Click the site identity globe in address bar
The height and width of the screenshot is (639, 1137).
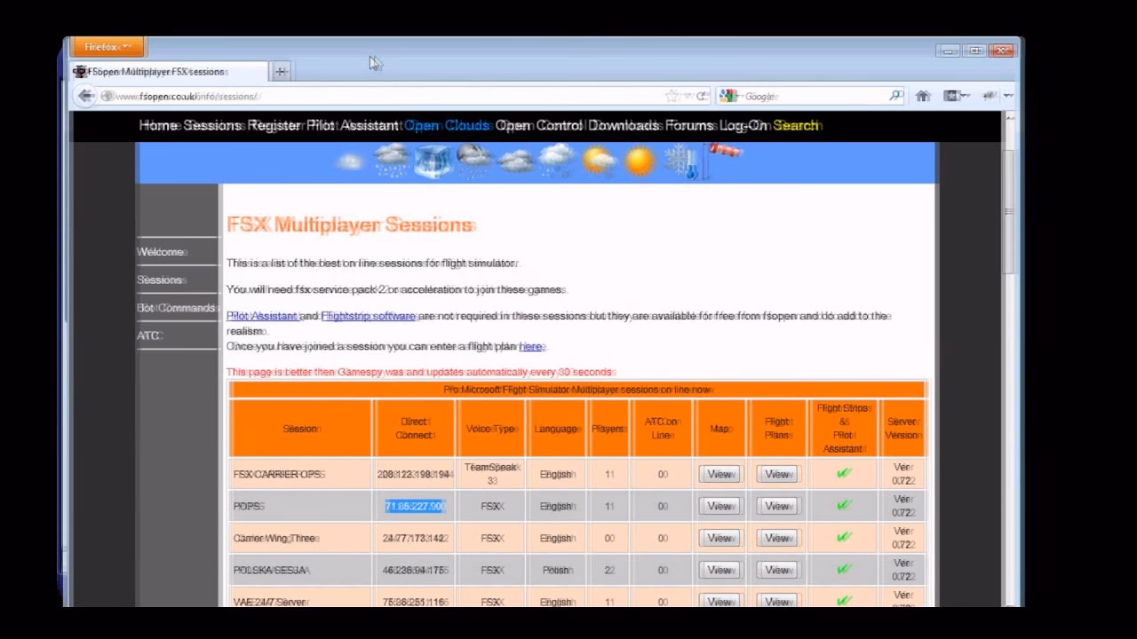(107, 96)
